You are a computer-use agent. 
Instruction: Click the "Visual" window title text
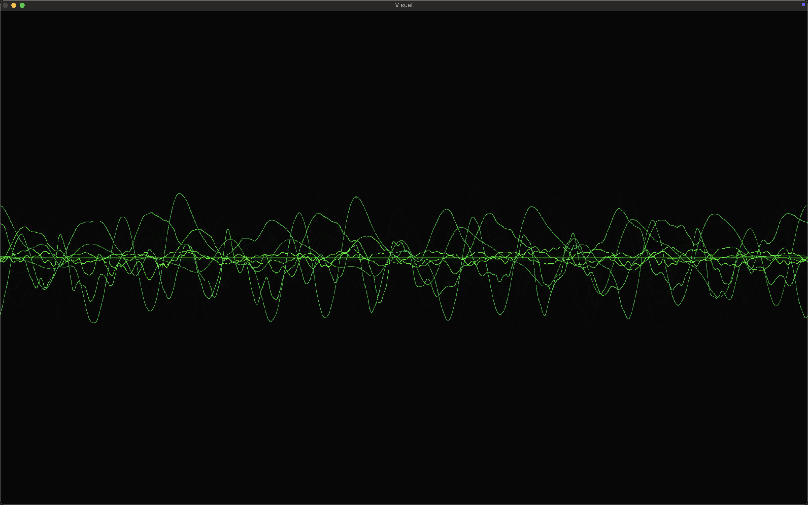click(x=404, y=5)
